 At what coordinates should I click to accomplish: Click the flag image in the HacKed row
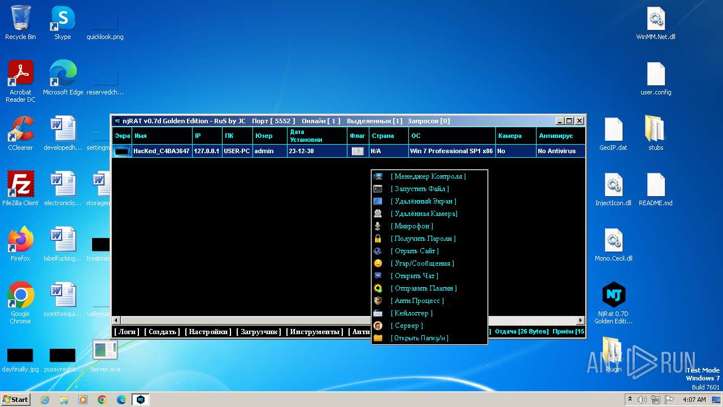coord(358,151)
